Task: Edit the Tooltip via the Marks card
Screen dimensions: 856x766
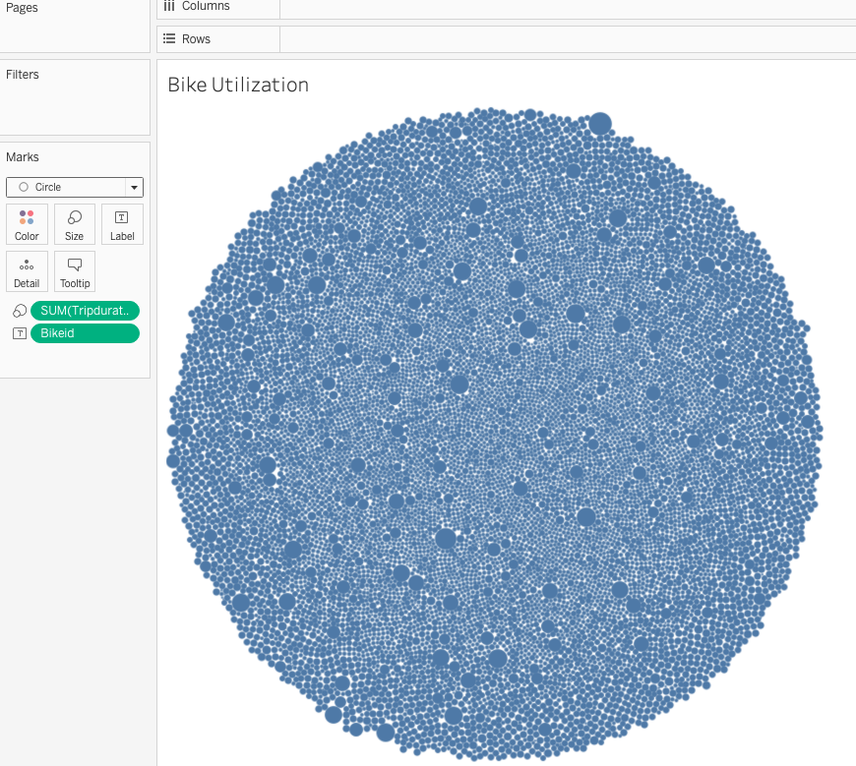Action: (x=74, y=271)
